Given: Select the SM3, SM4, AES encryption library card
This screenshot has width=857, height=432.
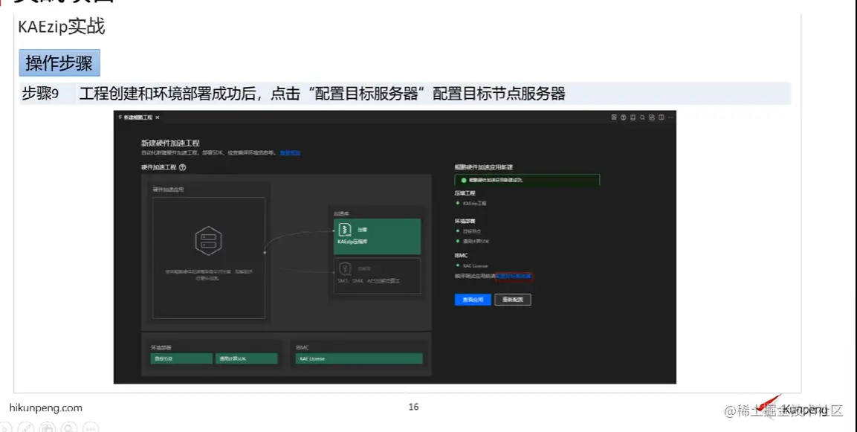Looking at the screenshot, I should point(377,276).
